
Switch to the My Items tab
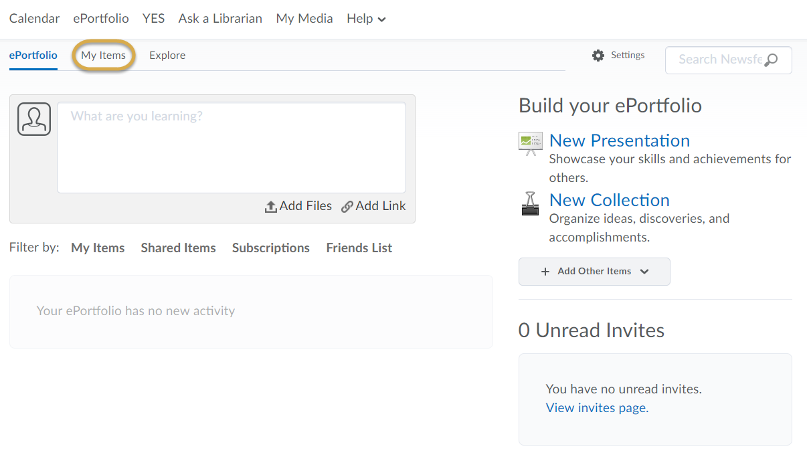(x=104, y=56)
